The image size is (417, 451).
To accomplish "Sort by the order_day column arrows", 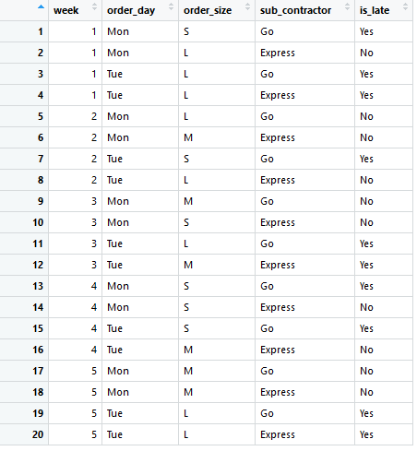I will [x=171, y=7].
